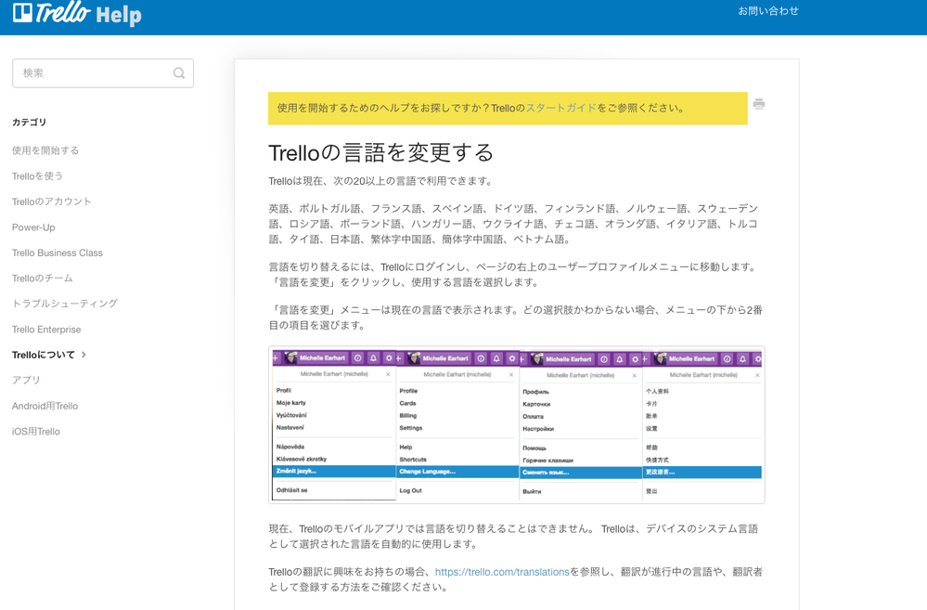Screen dimensions: 927x610
Task: Open the iOS用Trello category
Action: 36,432
